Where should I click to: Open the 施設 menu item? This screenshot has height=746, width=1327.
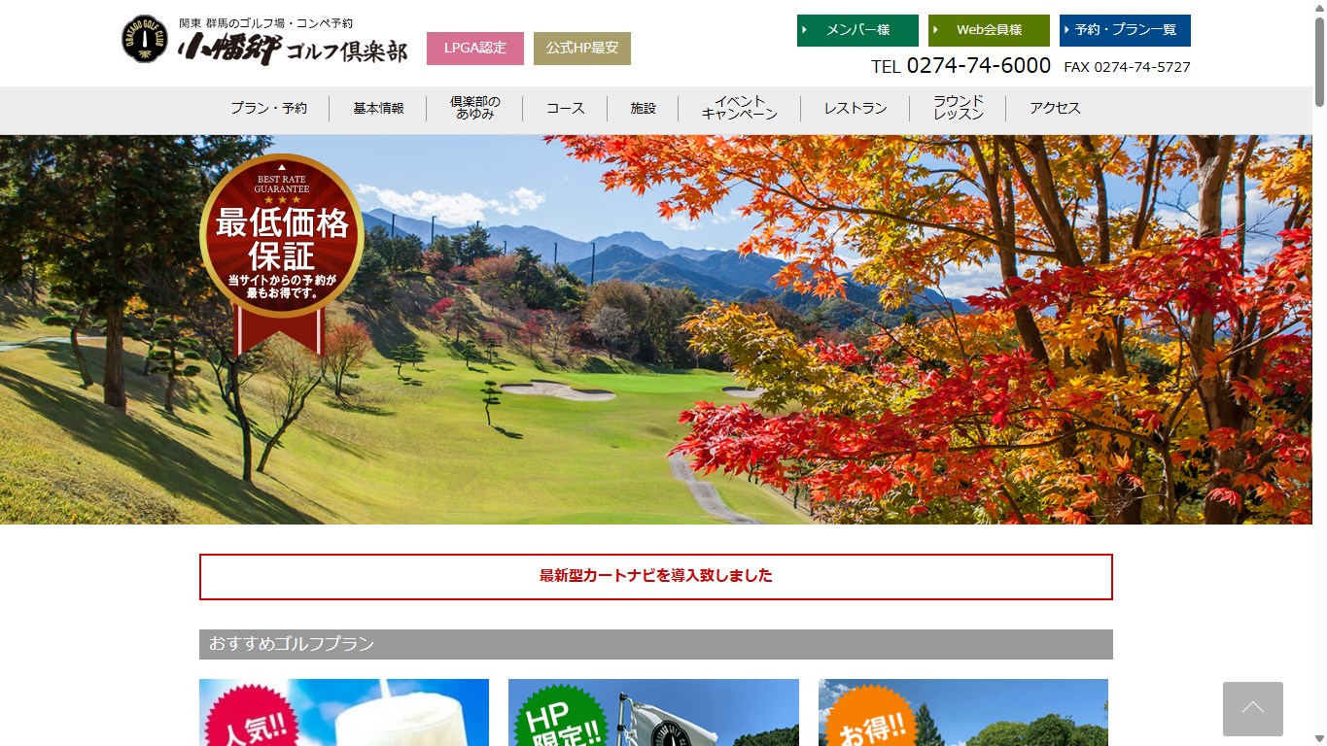coord(643,109)
